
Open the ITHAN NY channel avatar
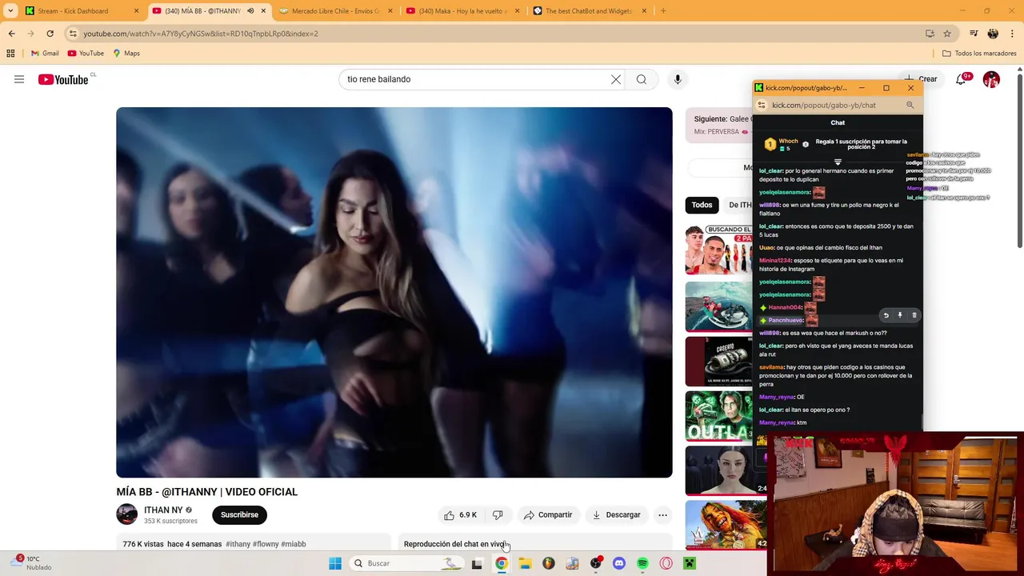(127, 514)
